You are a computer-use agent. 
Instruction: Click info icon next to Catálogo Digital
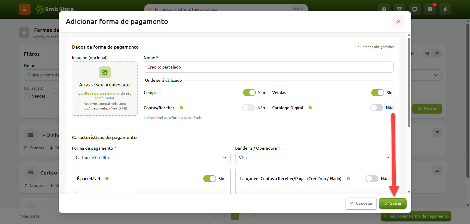coord(310,108)
